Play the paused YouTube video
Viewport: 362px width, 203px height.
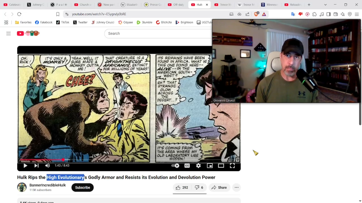coord(25,166)
